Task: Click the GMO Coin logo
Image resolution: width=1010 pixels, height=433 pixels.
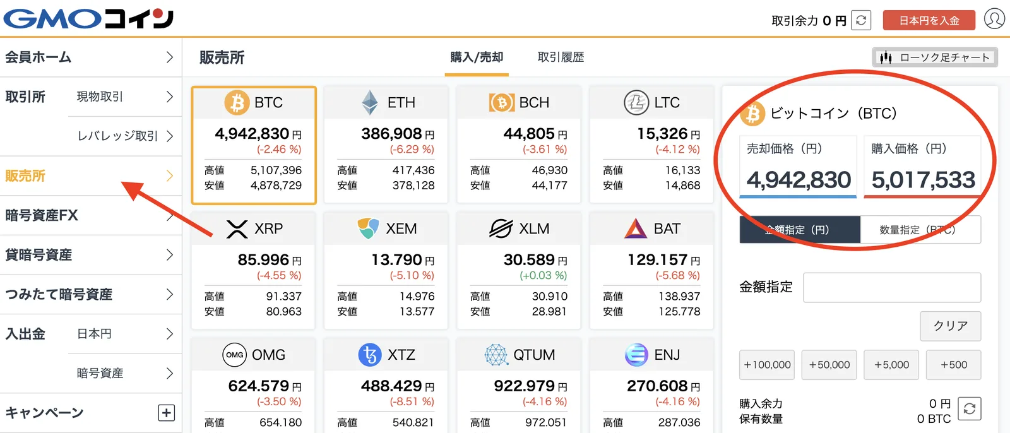Action: click(89, 18)
